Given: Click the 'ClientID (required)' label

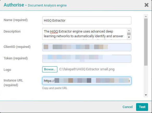Looking at the screenshot, I should coord(17,47).
